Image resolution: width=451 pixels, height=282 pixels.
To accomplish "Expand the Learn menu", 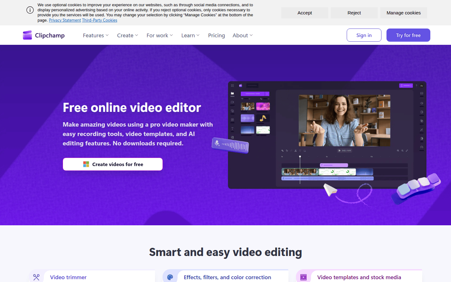I will coord(190,35).
